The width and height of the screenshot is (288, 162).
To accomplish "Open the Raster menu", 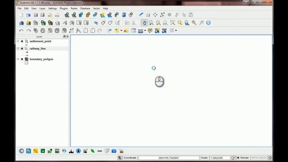I will [74, 9].
